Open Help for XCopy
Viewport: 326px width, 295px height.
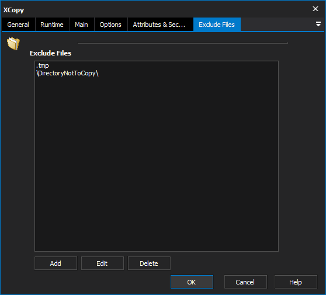296,282
